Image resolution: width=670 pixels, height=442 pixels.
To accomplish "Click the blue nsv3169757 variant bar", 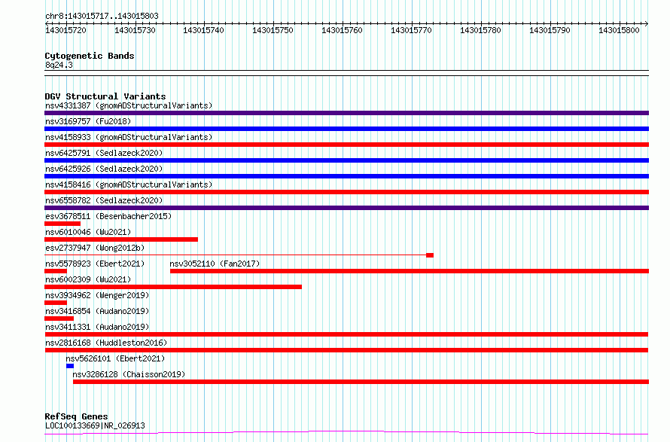I will (346, 129).
